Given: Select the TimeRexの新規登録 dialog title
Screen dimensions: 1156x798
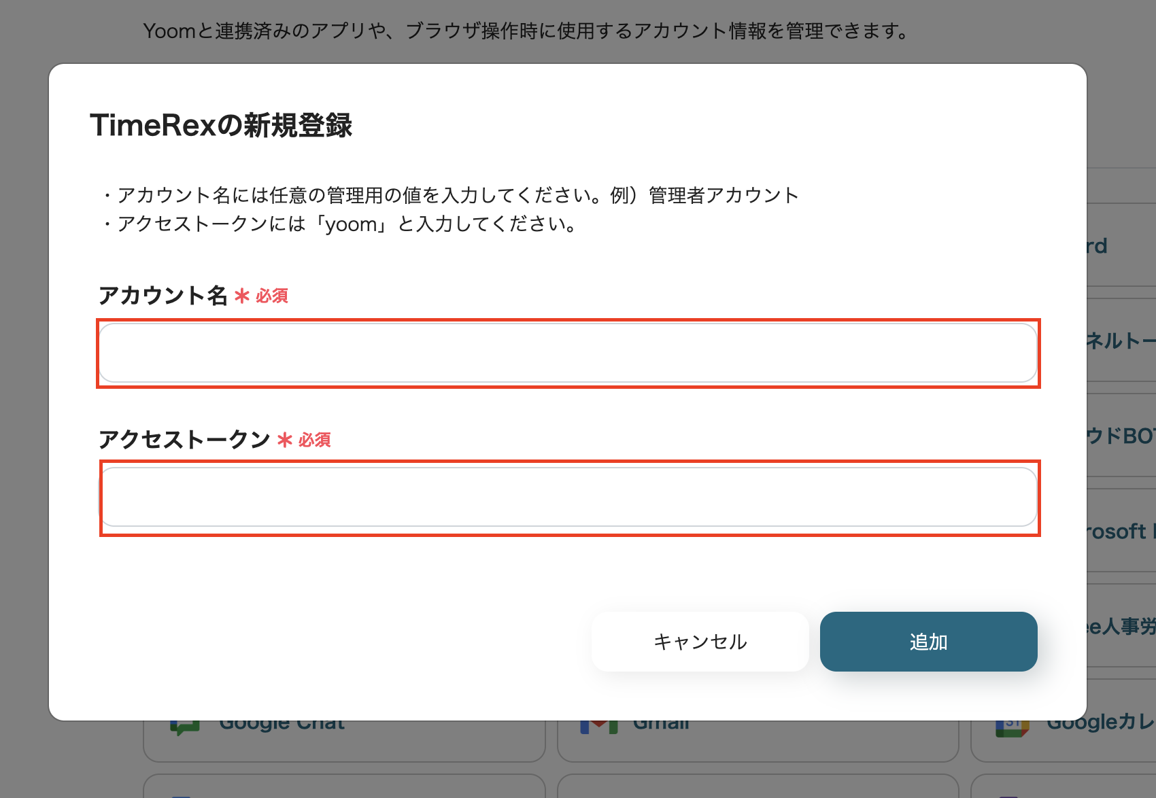Looking at the screenshot, I should click(x=224, y=125).
